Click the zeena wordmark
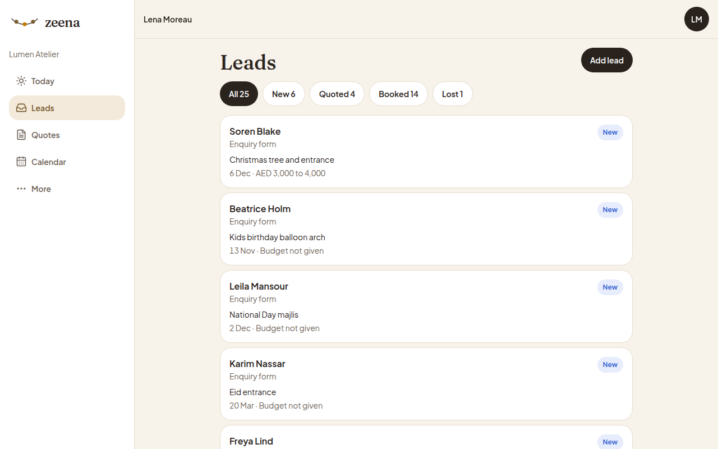 pyautogui.click(x=62, y=22)
